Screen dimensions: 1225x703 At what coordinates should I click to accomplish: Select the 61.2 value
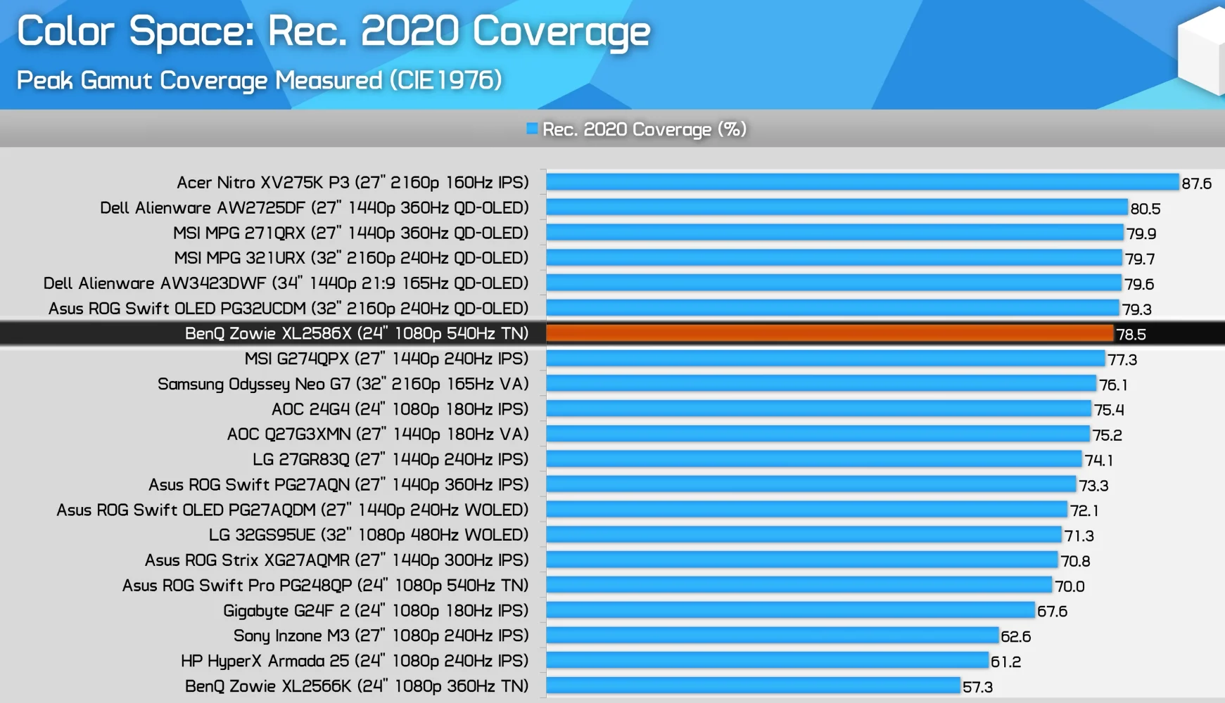click(x=1005, y=662)
